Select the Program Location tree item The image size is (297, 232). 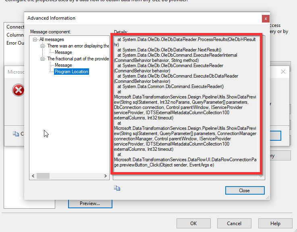click(71, 72)
